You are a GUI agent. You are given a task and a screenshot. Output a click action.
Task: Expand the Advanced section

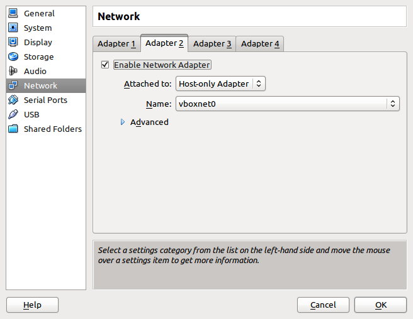tap(123, 122)
